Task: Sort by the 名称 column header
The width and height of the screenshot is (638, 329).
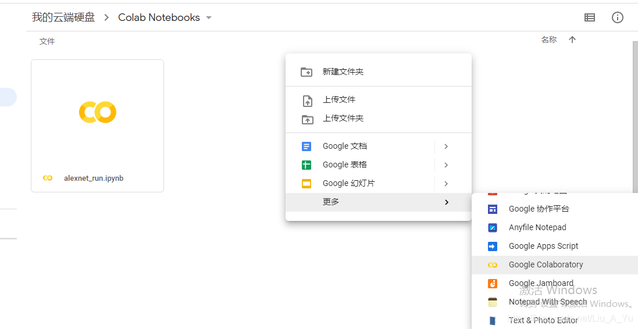Action: coord(549,40)
